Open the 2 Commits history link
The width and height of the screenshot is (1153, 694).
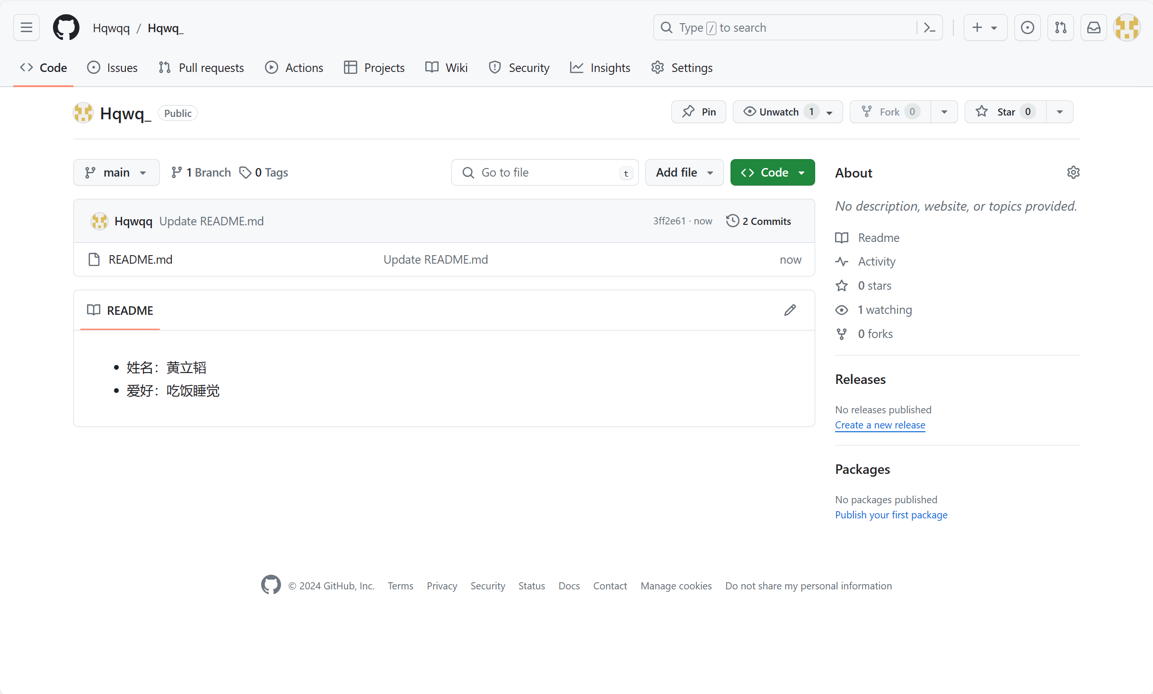pos(759,221)
